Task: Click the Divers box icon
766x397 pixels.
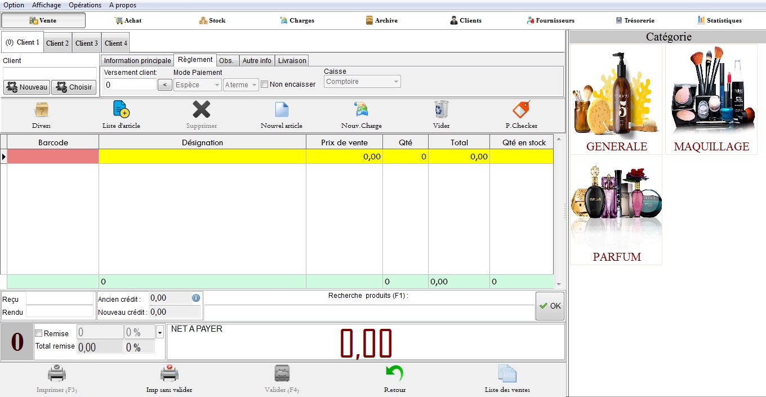Action: 41,109
